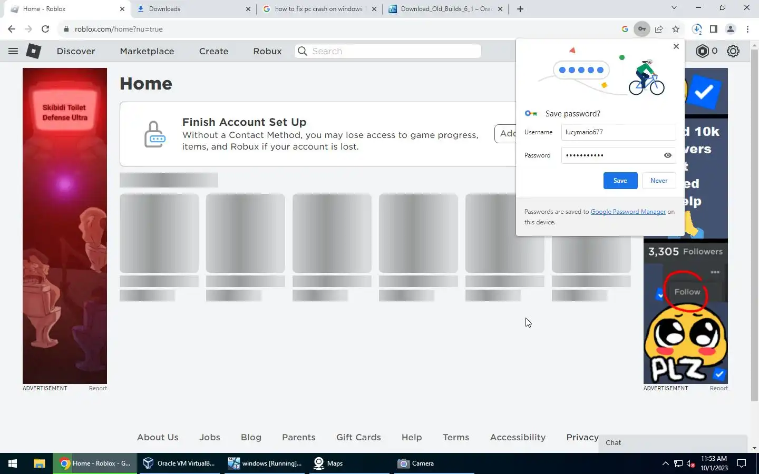
Task: Open the Chrome profile avatar
Action: pos(731,29)
